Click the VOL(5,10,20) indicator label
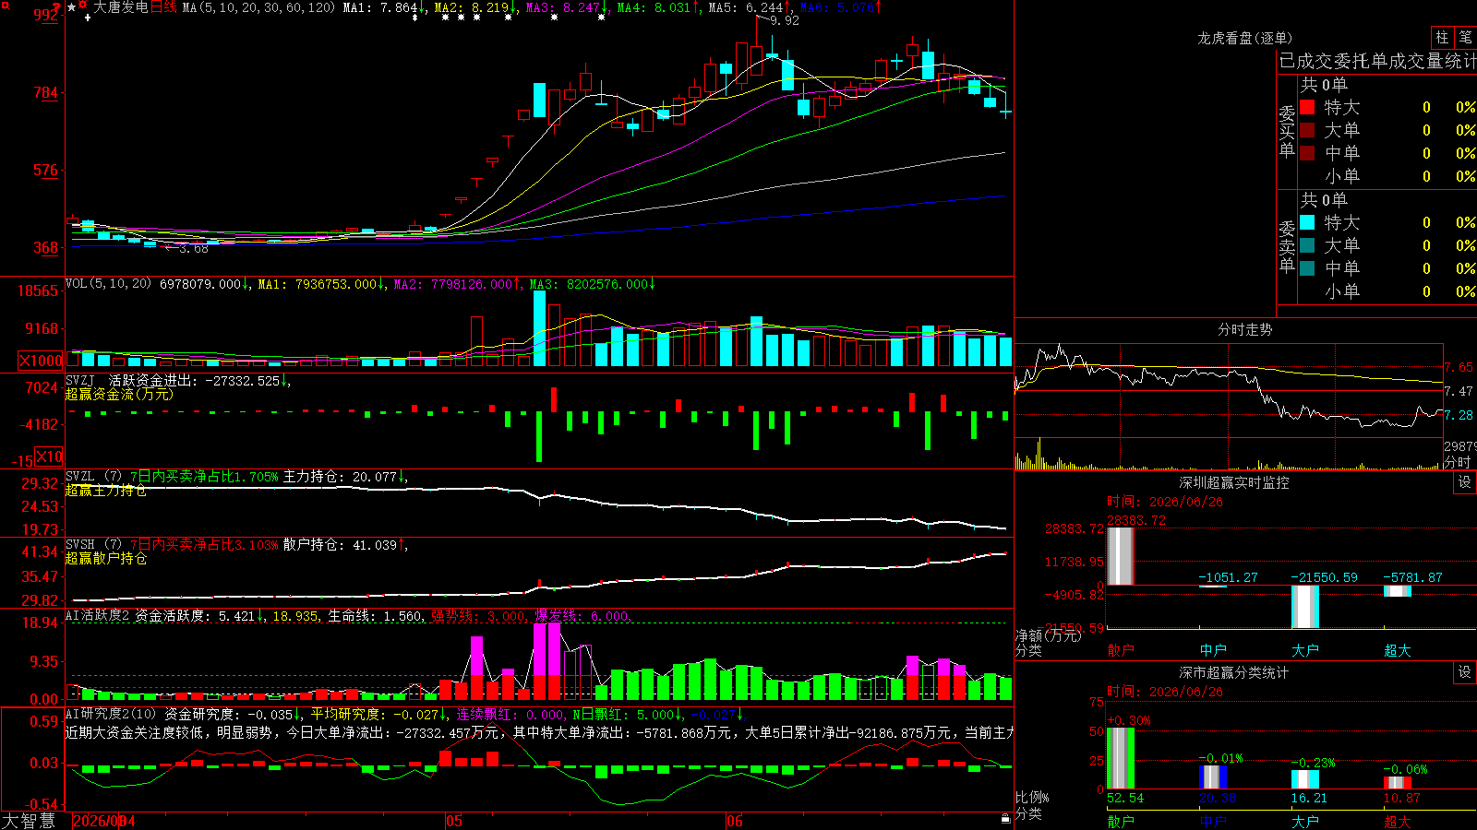 tap(108, 284)
